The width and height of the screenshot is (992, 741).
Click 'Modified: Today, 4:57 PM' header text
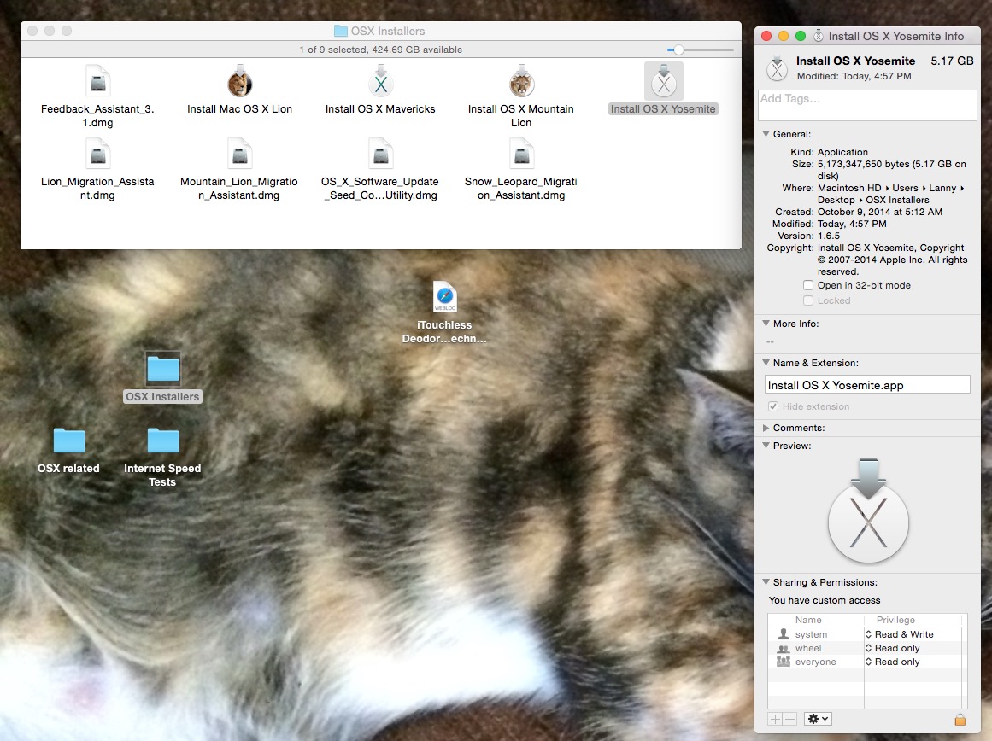854,76
